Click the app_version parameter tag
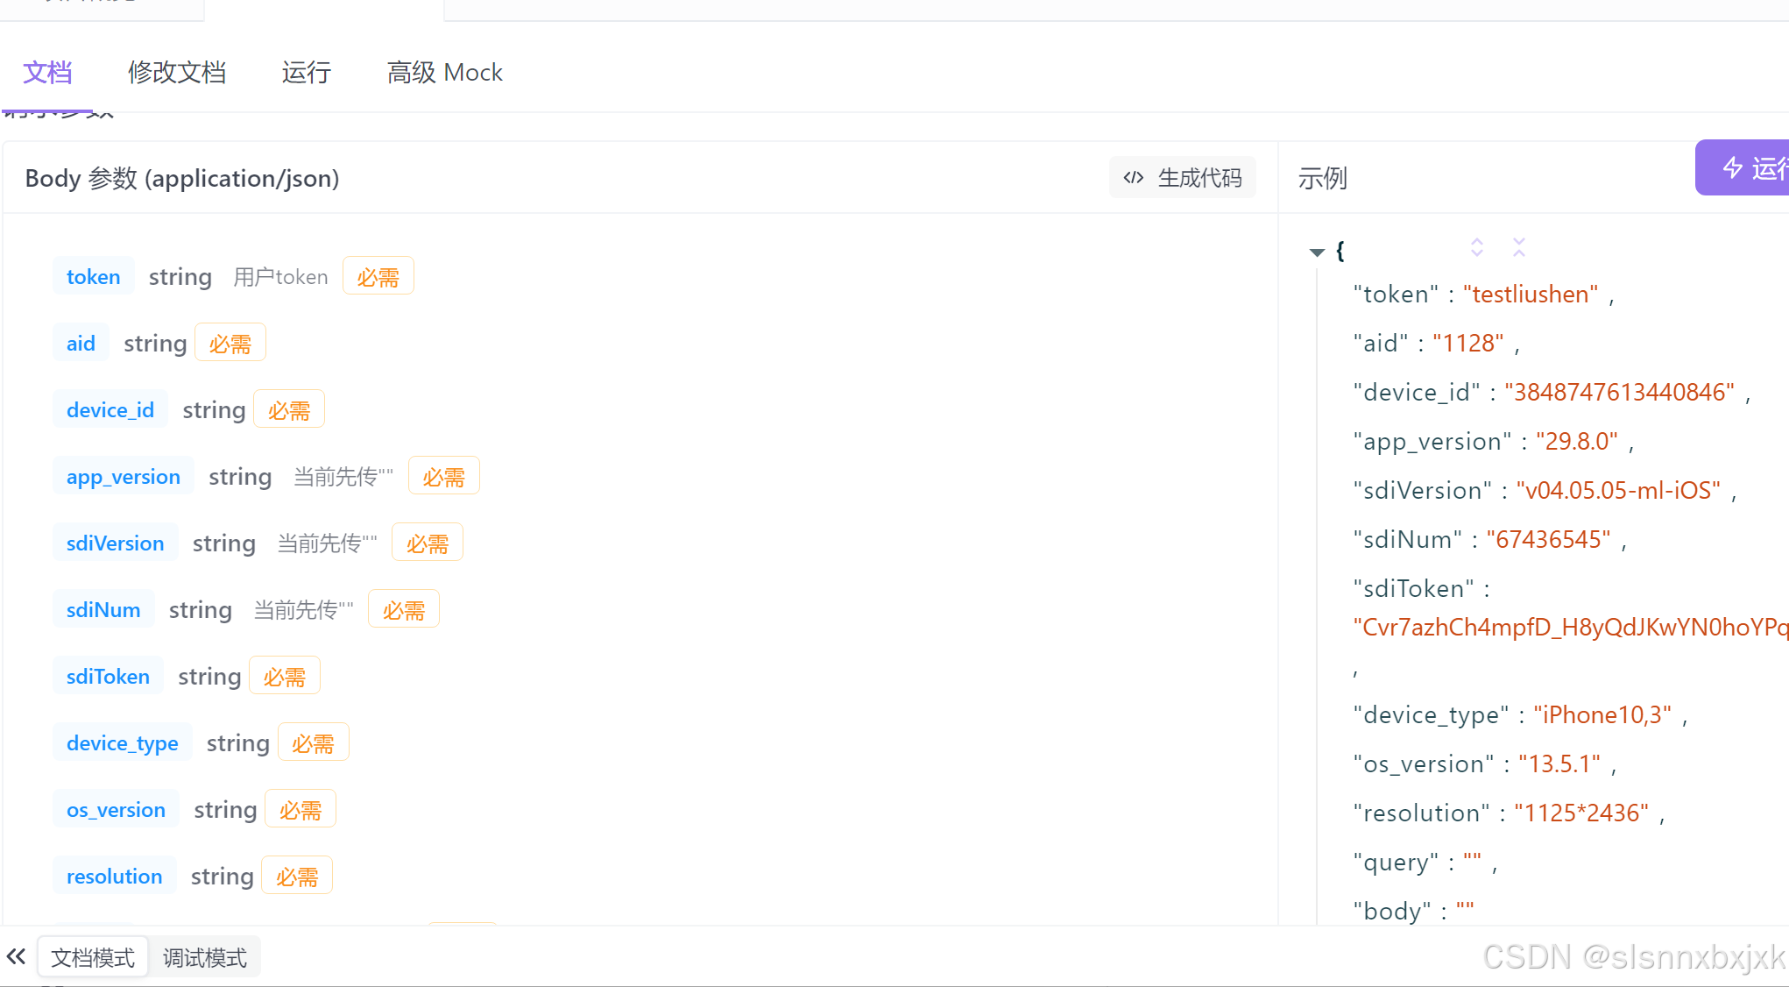 [124, 477]
